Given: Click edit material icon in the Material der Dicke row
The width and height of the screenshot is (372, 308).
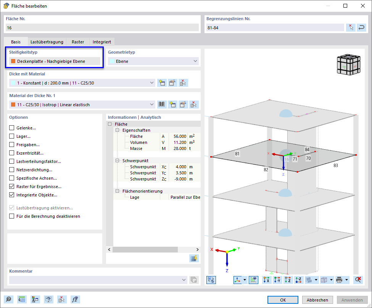Looking at the screenshot, I should 183,105.
